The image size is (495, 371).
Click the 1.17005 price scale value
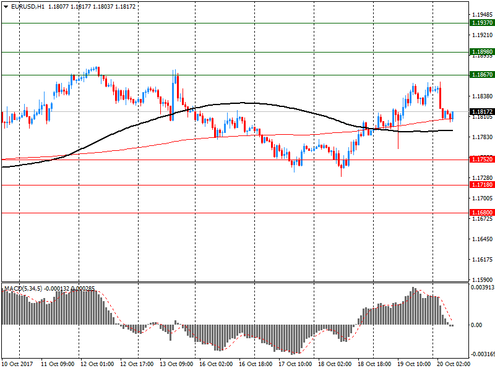483,198
